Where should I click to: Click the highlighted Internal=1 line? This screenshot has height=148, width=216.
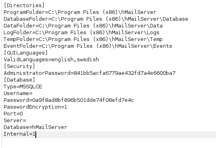[x=109, y=134]
